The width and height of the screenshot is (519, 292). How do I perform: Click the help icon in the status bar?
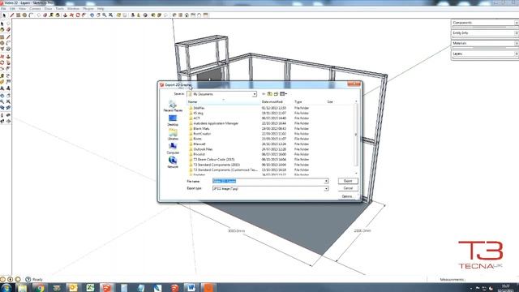28,279
